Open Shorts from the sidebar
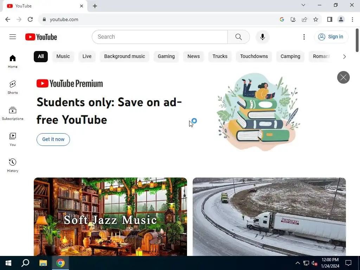Screen dimensions: 360x270 [13, 88]
